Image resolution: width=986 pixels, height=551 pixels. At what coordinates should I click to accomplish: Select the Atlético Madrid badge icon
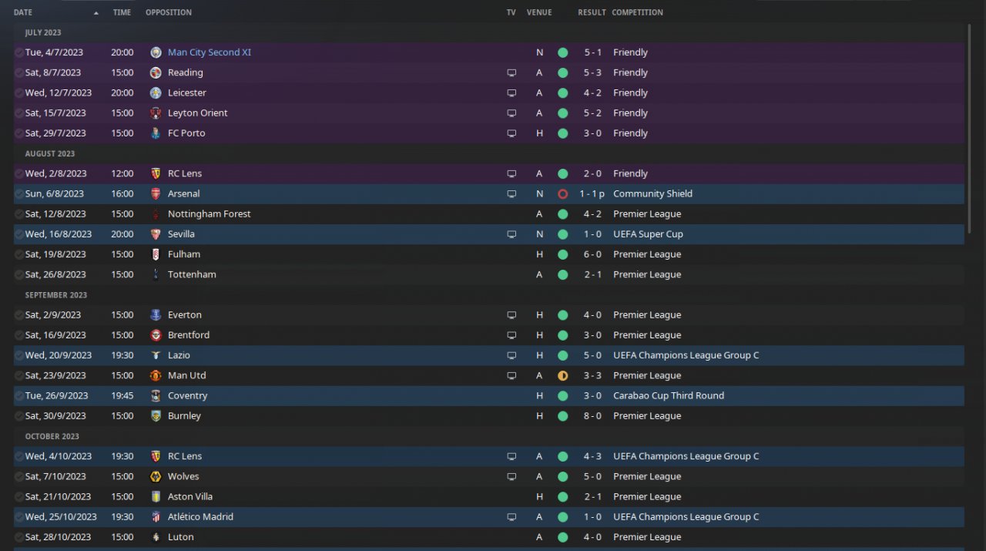(156, 517)
